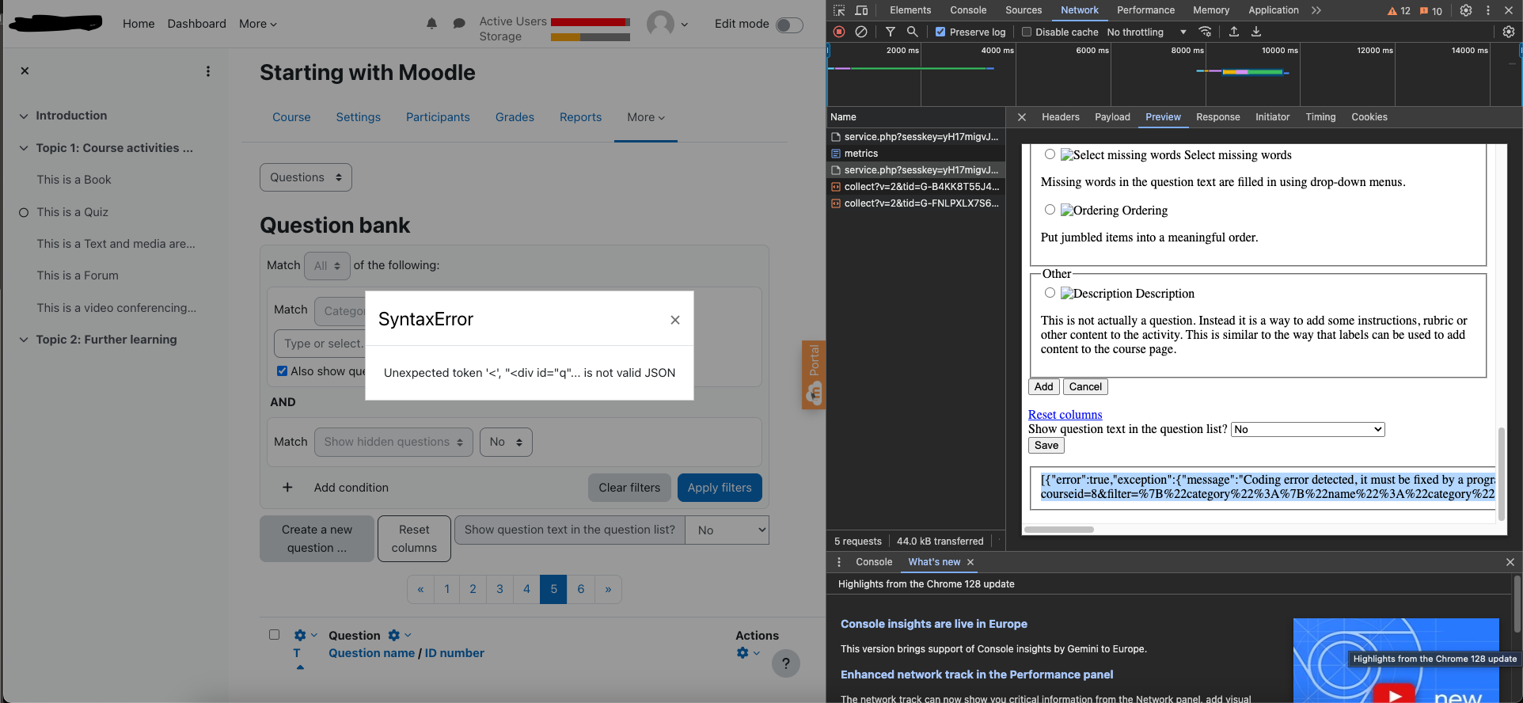This screenshot has height=703, width=1523.
Task: Close the course index drawer
Action: tap(25, 71)
